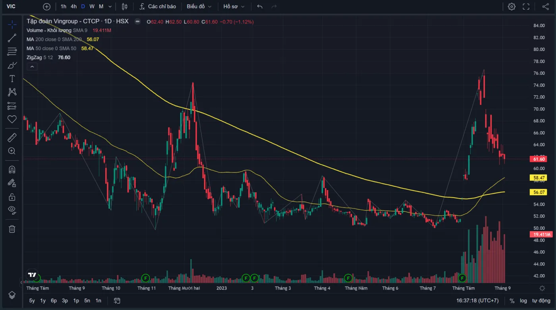Image resolution: width=556 pixels, height=310 pixels.
Task: Open Các chỉ báo indicators
Action: click(158, 6)
